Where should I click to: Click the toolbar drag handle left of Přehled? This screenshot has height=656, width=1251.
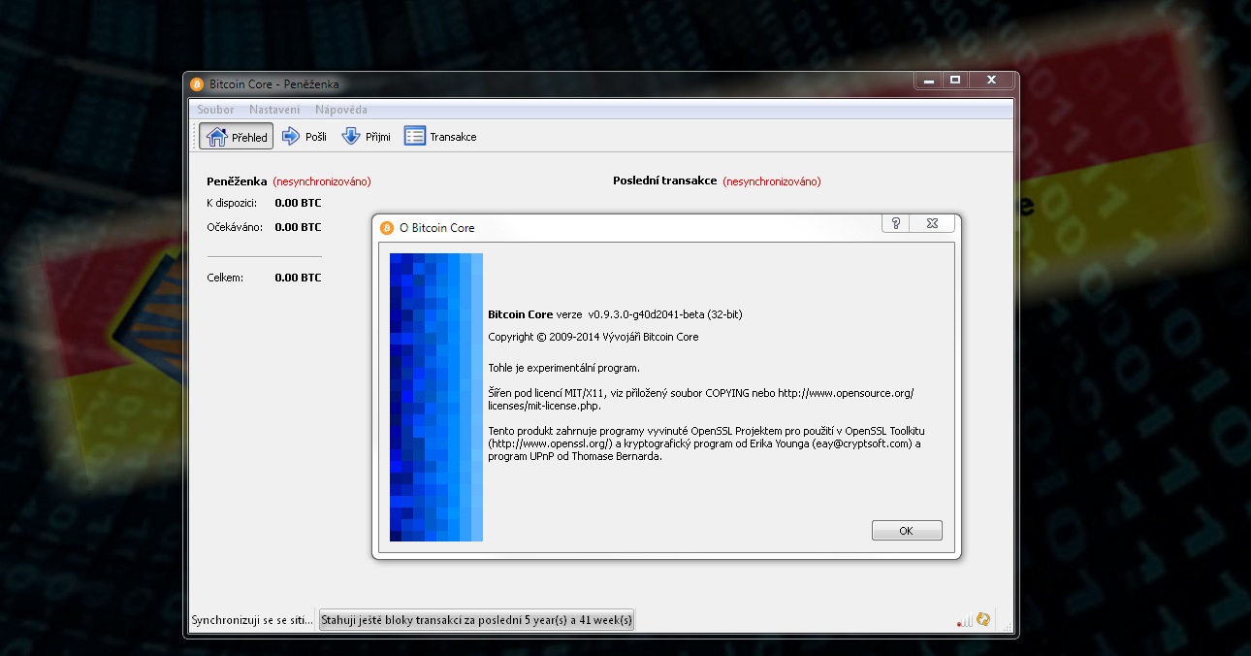pos(195,137)
